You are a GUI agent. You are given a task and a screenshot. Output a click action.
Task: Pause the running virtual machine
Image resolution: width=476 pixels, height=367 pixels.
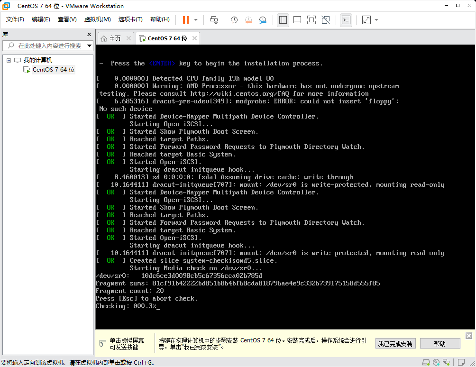click(185, 20)
